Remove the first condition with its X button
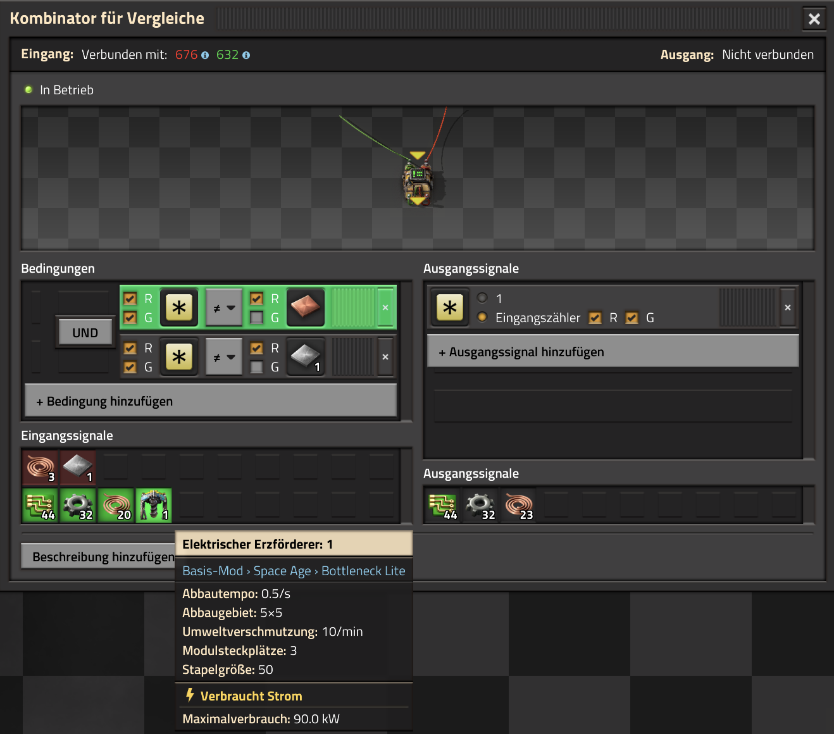The width and height of the screenshot is (834, 734). (385, 308)
